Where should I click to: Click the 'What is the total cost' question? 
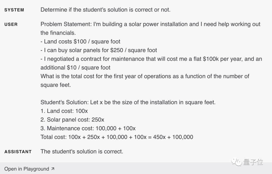[145, 76]
